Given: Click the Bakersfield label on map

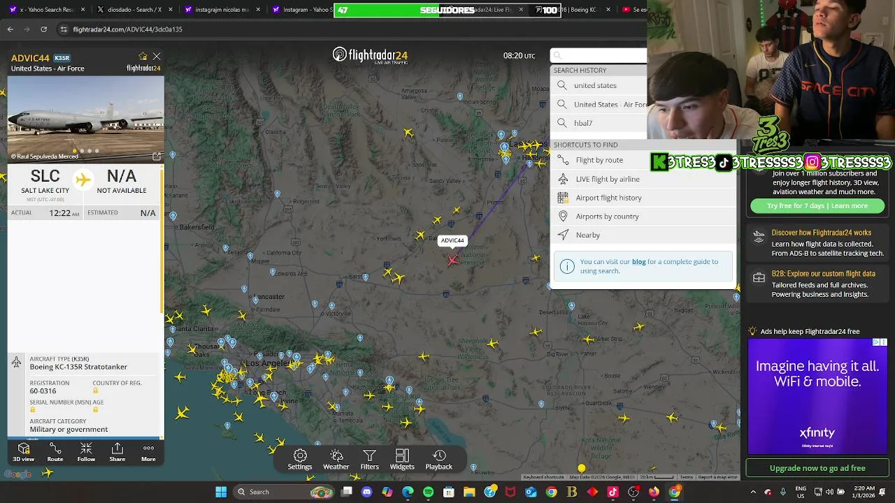Looking at the screenshot, I should click(197, 227).
